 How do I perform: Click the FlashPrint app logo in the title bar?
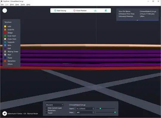[1, 1]
